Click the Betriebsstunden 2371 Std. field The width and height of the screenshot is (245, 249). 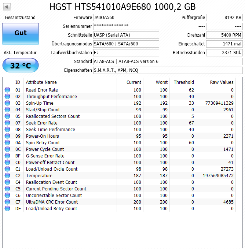224,53
